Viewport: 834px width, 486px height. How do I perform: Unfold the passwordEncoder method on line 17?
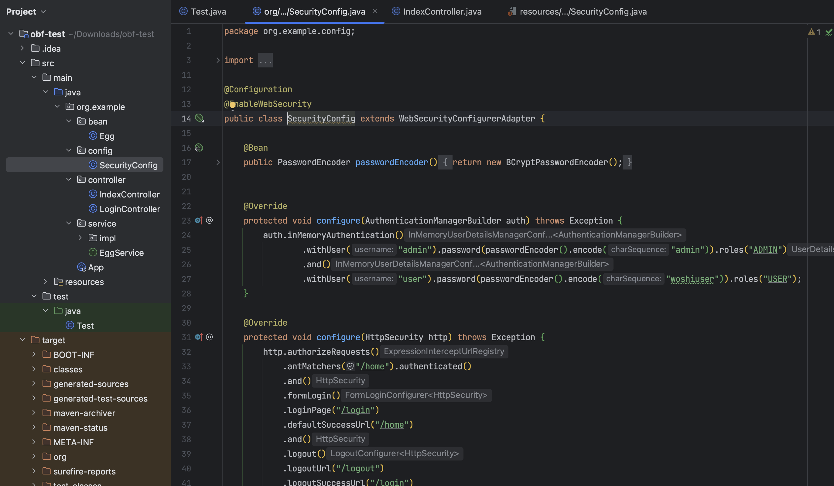click(218, 162)
